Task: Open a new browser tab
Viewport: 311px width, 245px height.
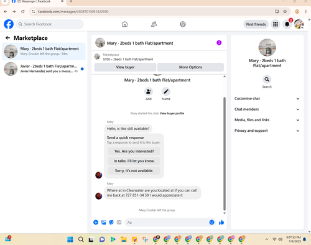Action: (x=71, y=1)
